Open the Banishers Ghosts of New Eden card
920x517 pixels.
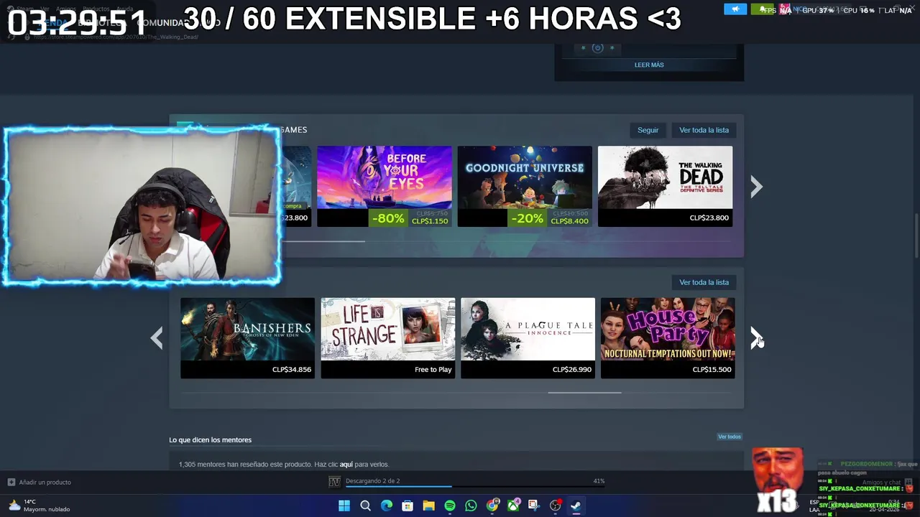pyautogui.click(x=247, y=338)
